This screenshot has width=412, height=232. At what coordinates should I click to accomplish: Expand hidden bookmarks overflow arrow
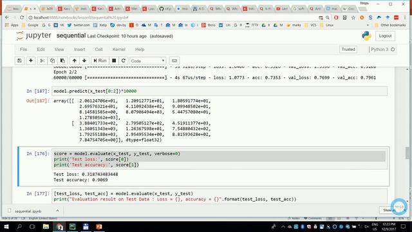click(x=368, y=25)
